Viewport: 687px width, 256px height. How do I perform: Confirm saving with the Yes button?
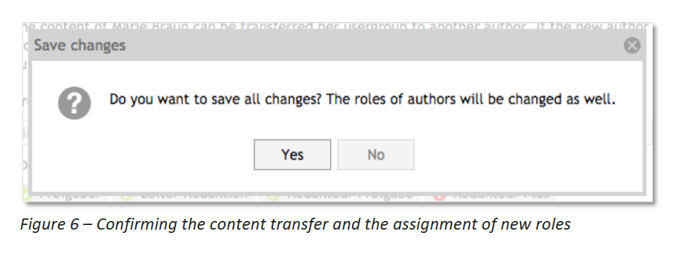[x=292, y=155]
